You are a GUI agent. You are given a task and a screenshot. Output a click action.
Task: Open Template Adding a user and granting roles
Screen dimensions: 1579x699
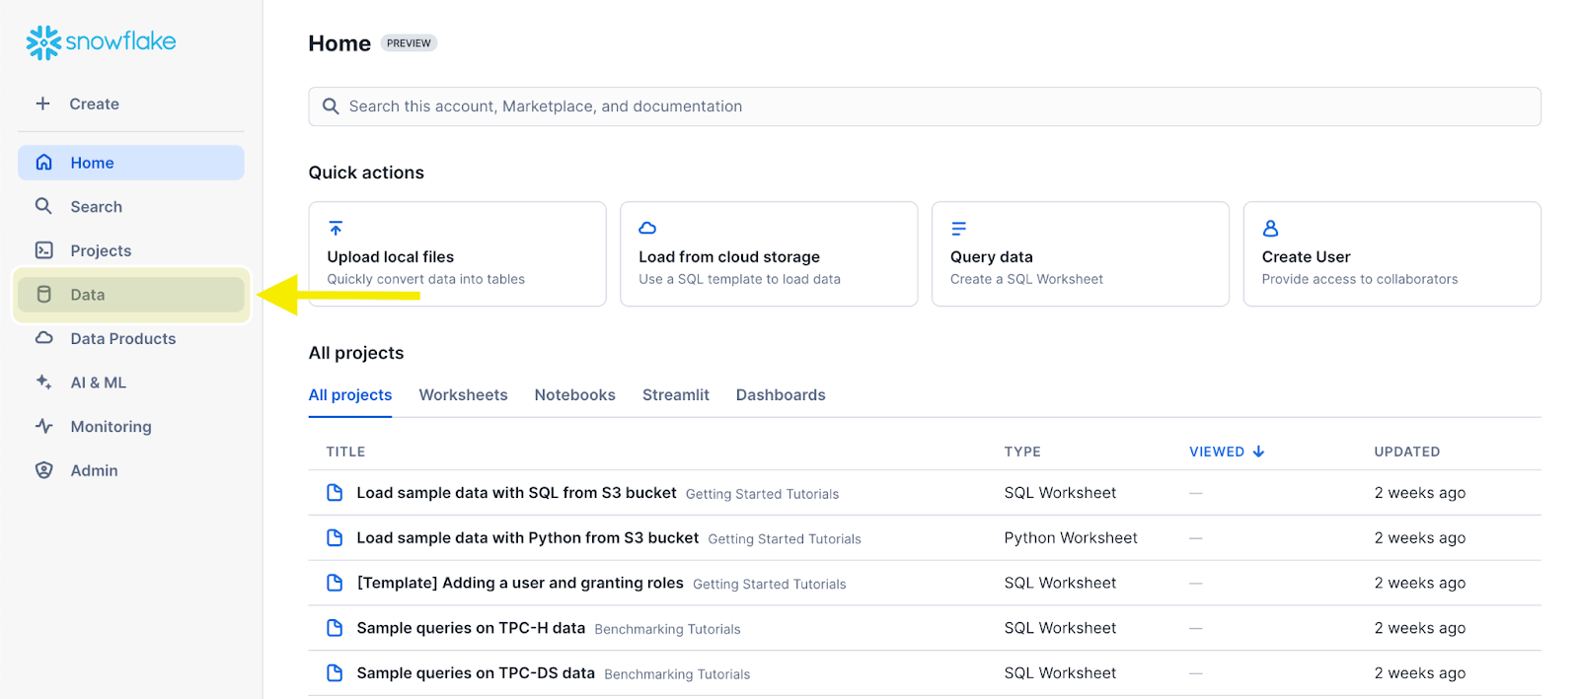coord(520,583)
